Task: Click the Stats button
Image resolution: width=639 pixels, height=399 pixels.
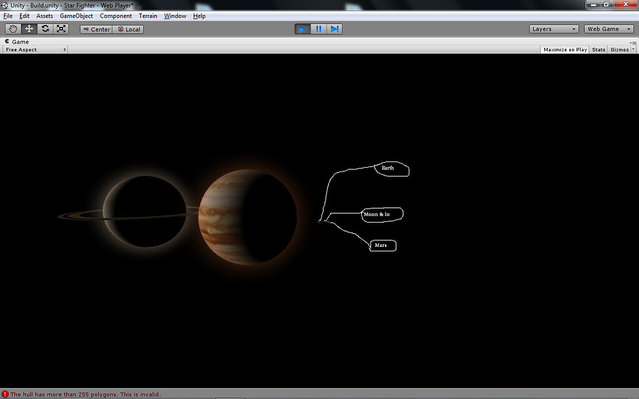Action: pyautogui.click(x=598, y=49)
